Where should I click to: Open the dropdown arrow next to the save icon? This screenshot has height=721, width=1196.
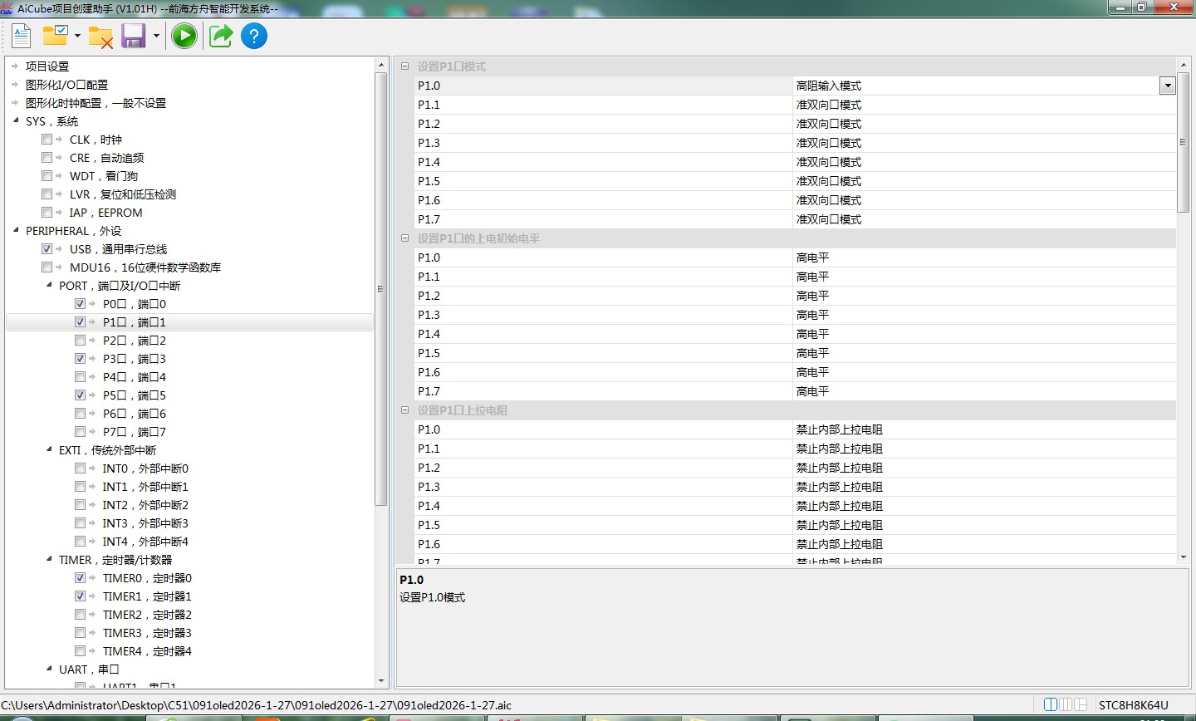(x=156, y=36)
